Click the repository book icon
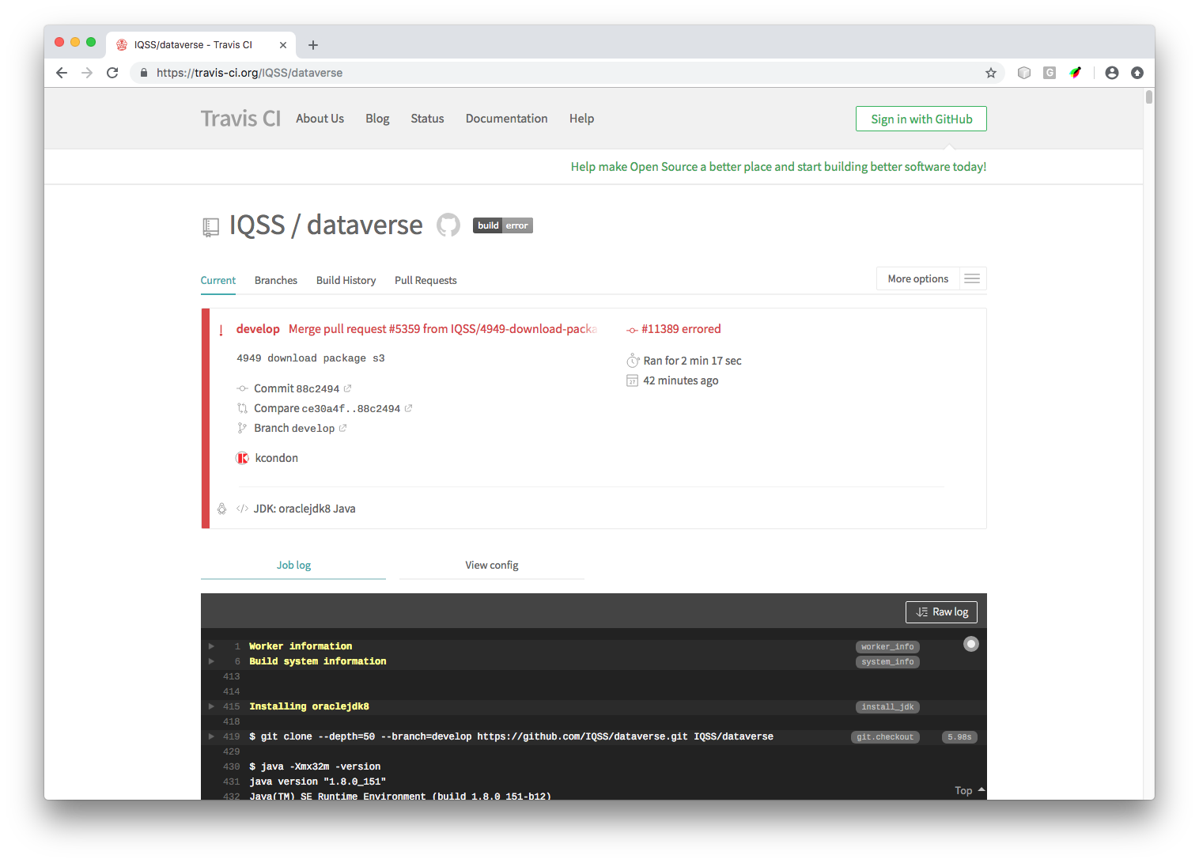The width and height of the screenshot is (1199, 863). (x=210, y=228)
